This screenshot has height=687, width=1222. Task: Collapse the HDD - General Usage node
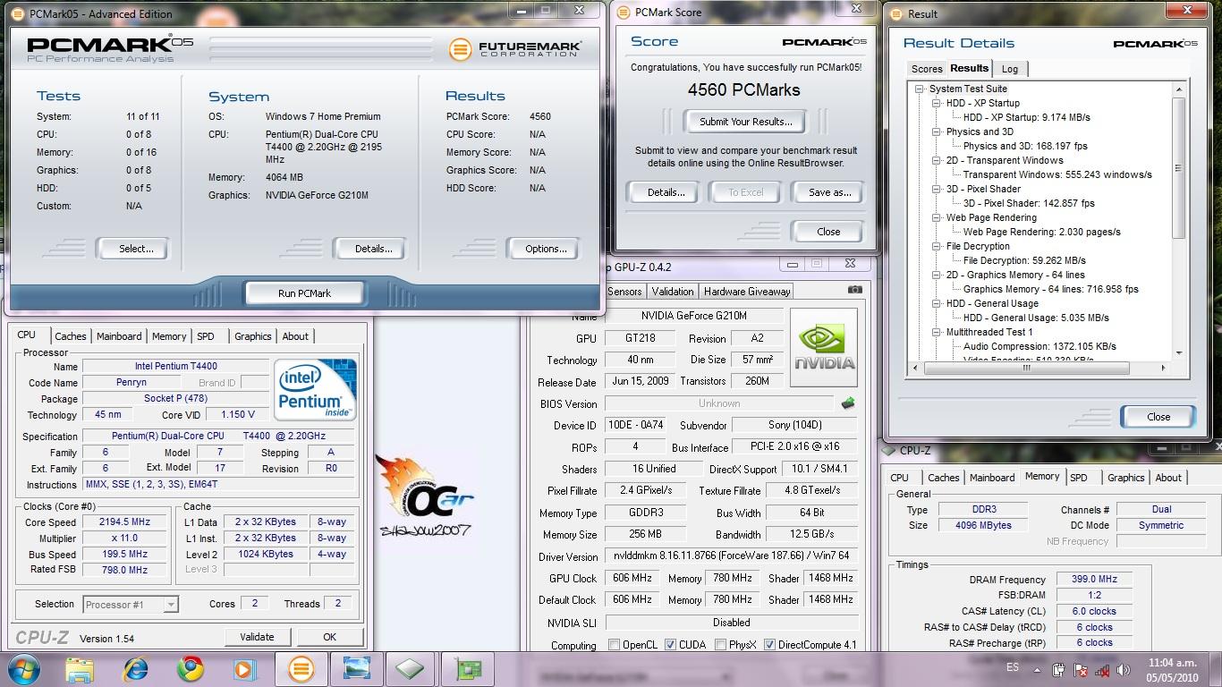tap(936, 303)
